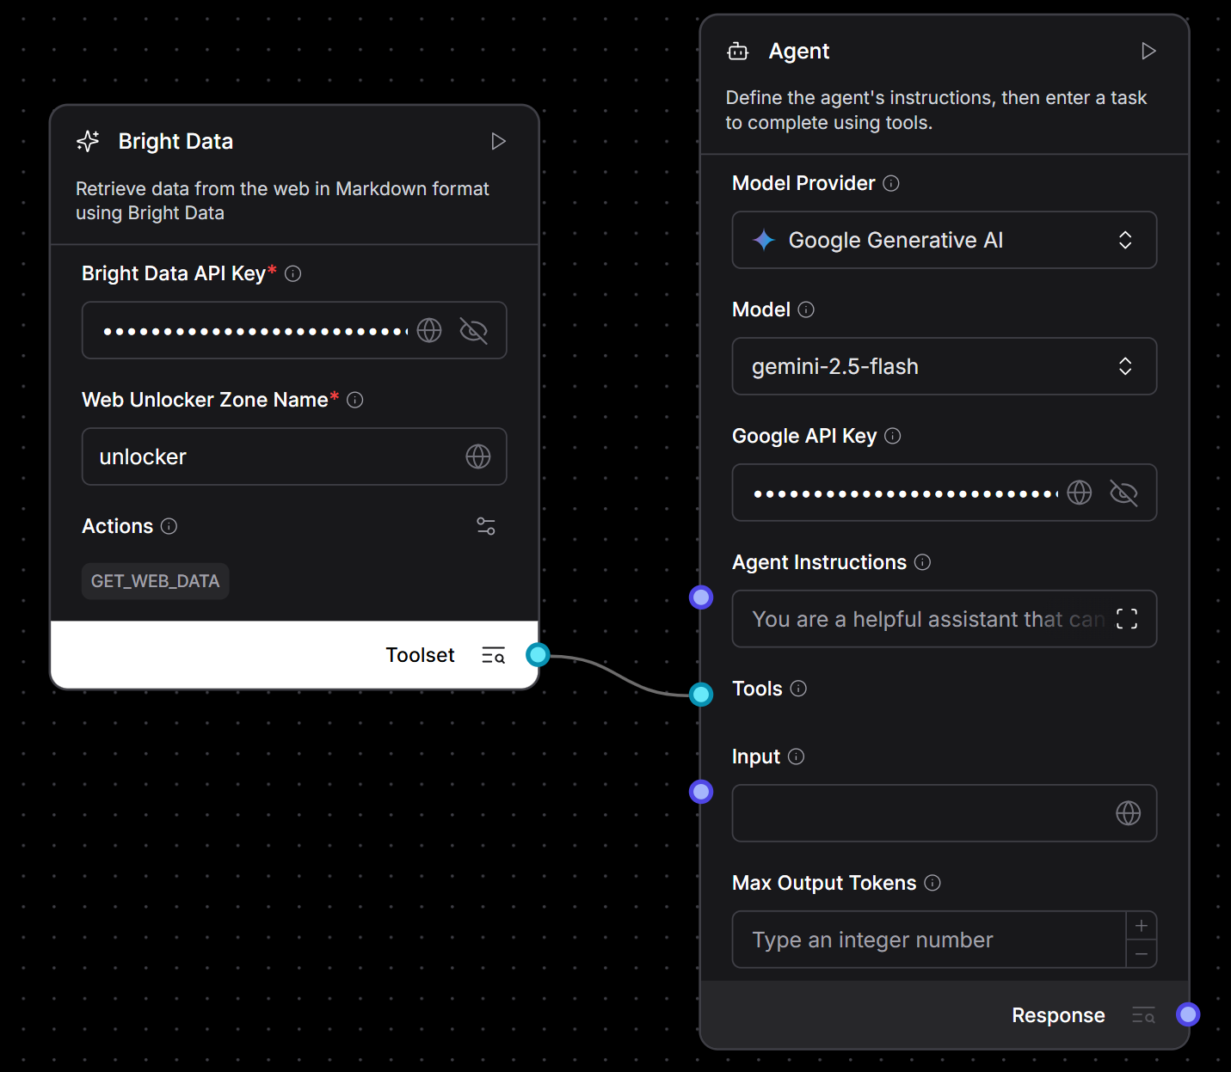Show info for Max Output Tokens
This screenshot has width=1231, height=1072.
[932, 883]
